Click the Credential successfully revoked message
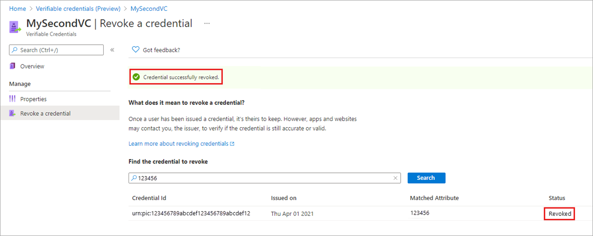 181,77
